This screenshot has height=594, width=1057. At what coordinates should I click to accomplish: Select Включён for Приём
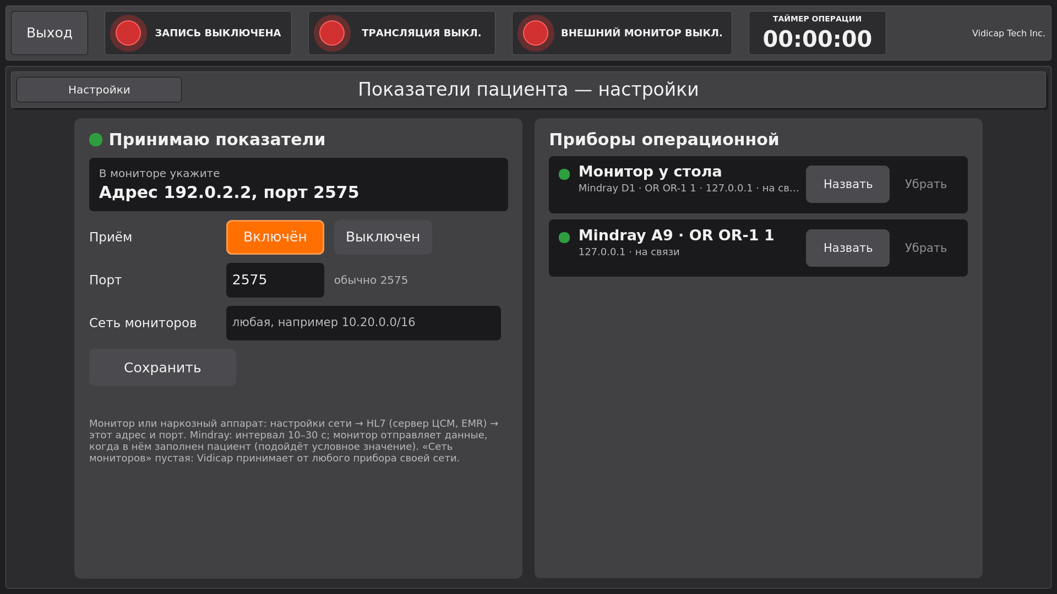click(275, 237)
